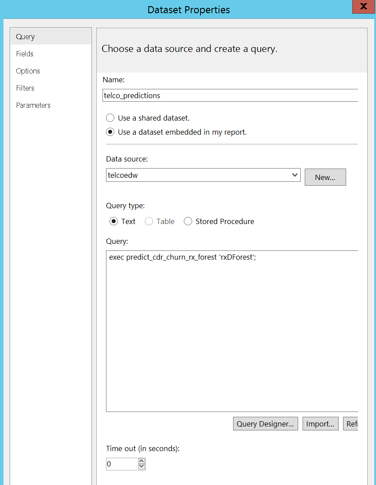Open the Query page in sidebar
The height and width of the screenshot is (485, 376).
point(26,37)
